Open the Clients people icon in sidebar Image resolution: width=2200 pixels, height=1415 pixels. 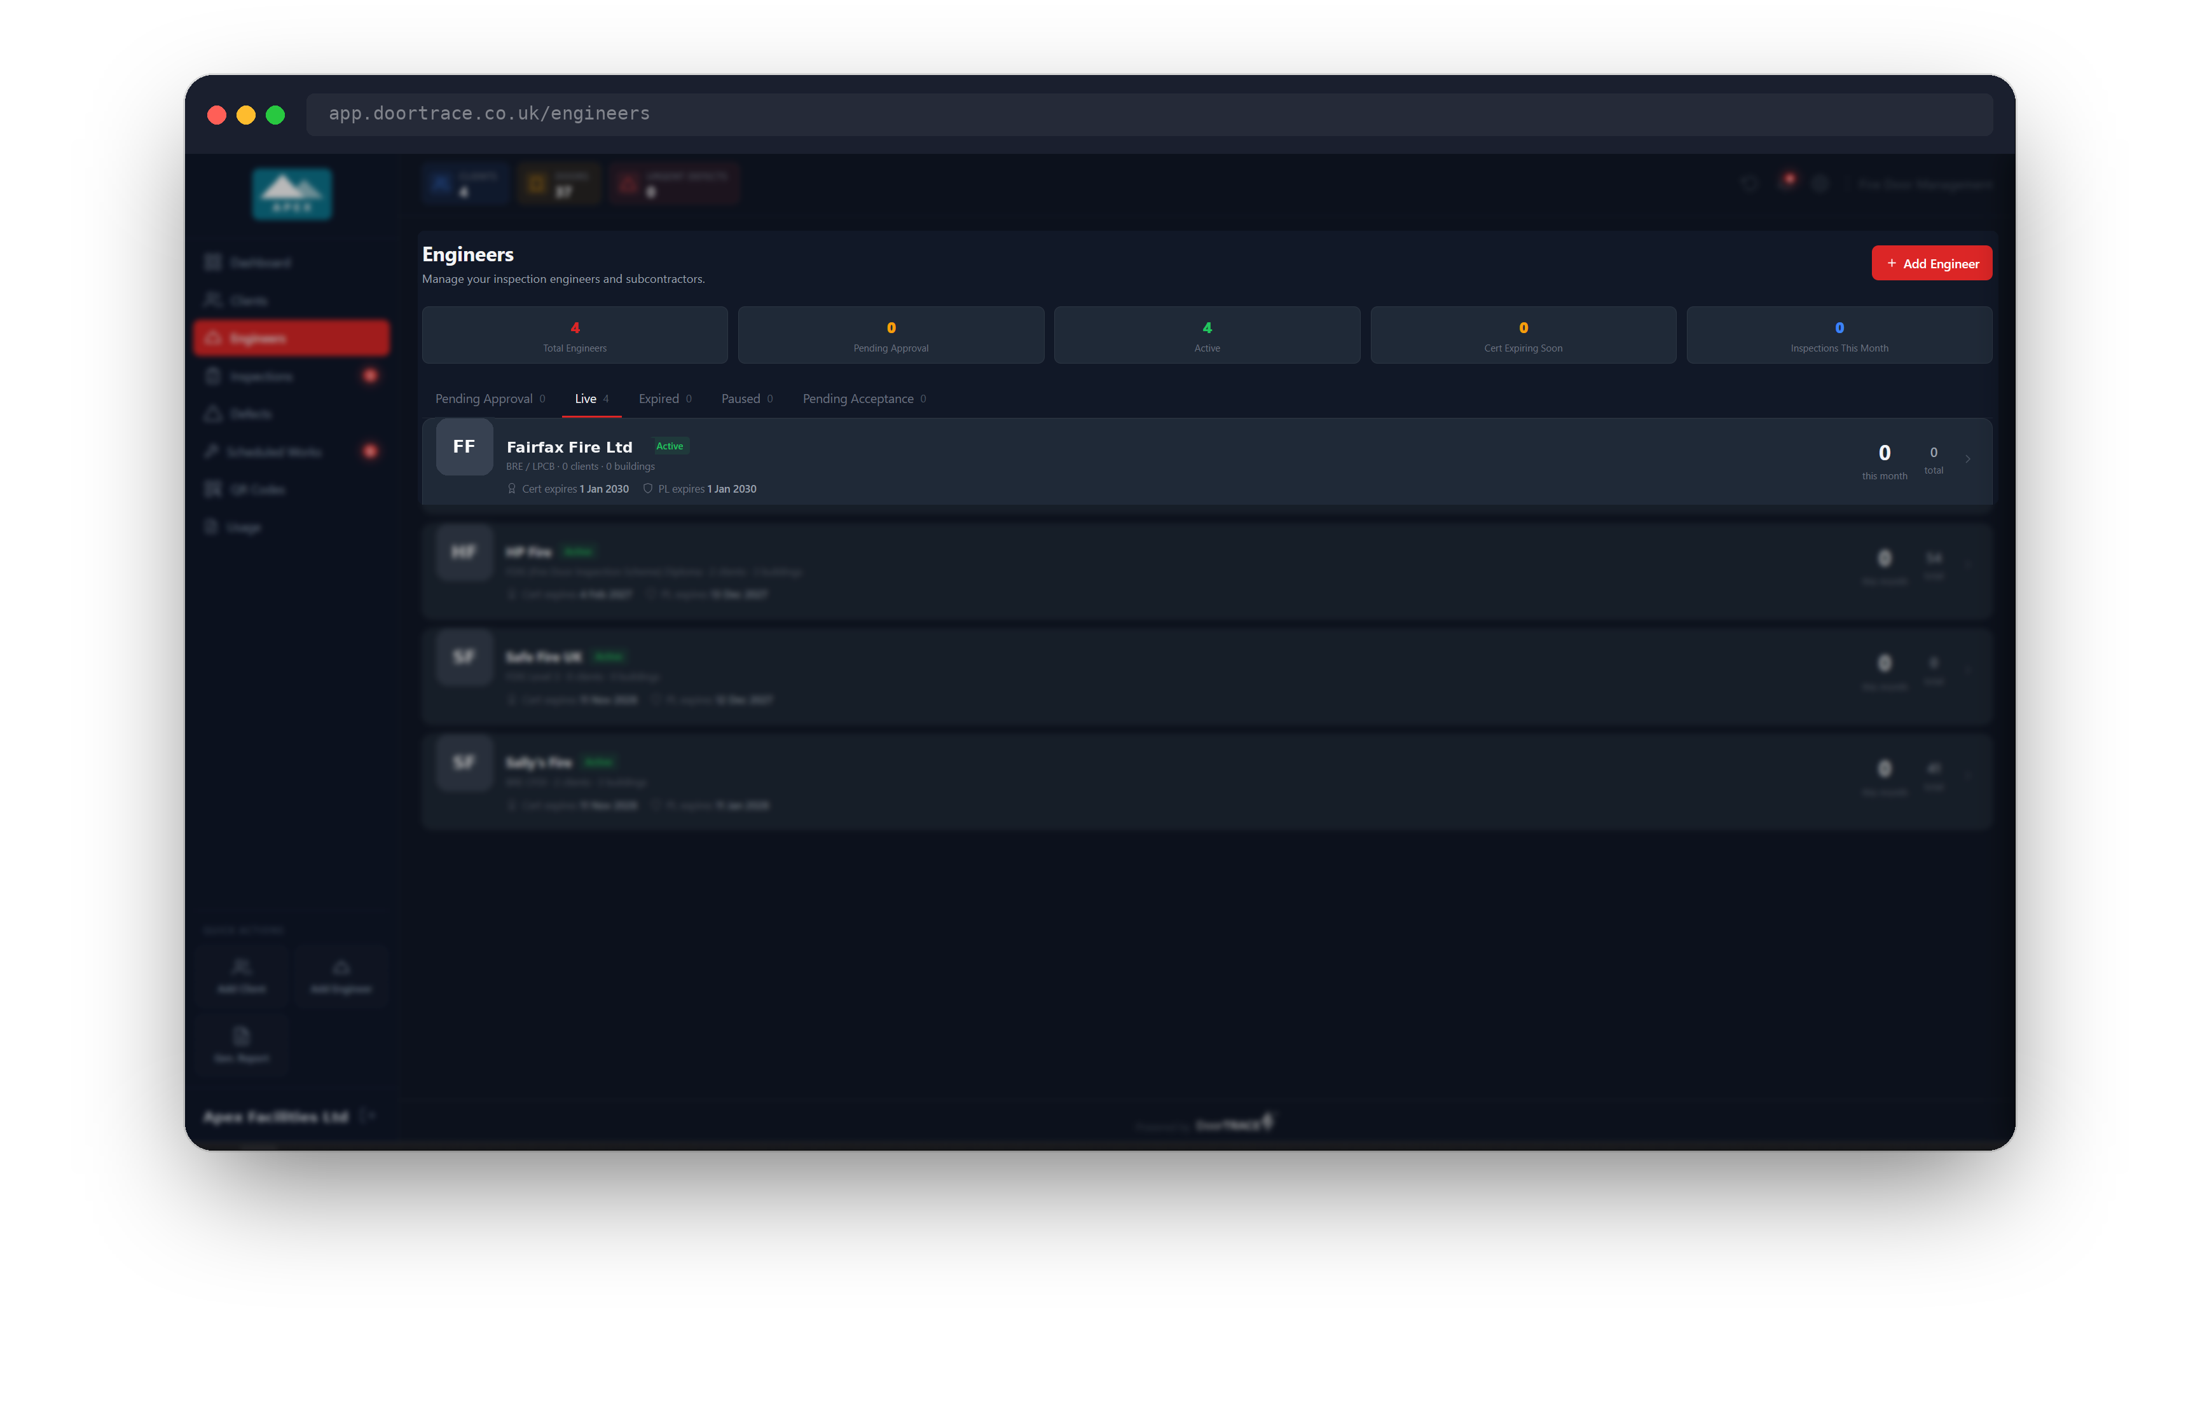[213, 301]
